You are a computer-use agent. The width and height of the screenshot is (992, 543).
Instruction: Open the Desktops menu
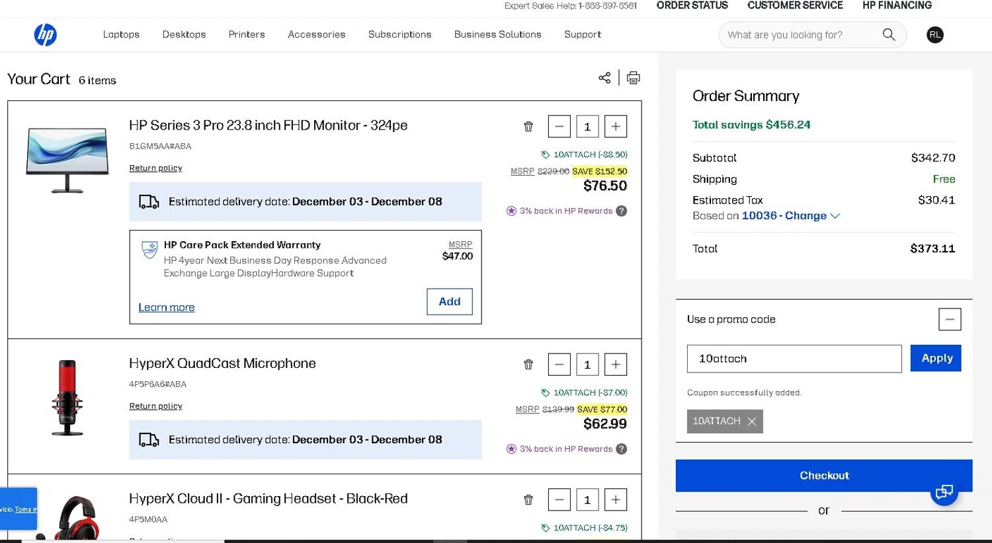click(x=184, y=34)
